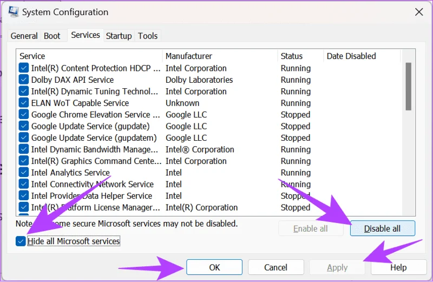Screen dimensions: 433x282
Task: Click the secure Microsoft services note text
Action: [x=127, y=224]
